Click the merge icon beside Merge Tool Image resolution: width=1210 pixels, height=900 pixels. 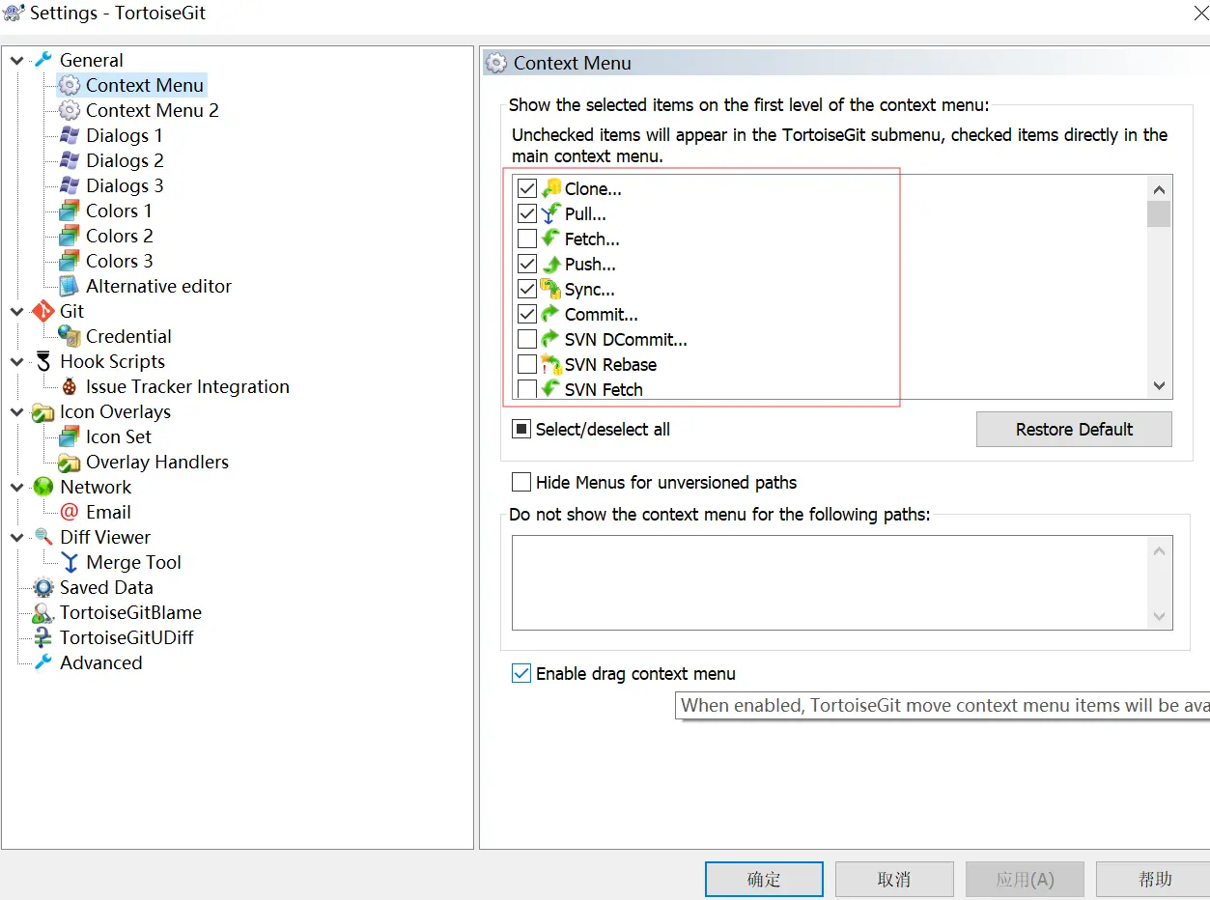[70, 562]
